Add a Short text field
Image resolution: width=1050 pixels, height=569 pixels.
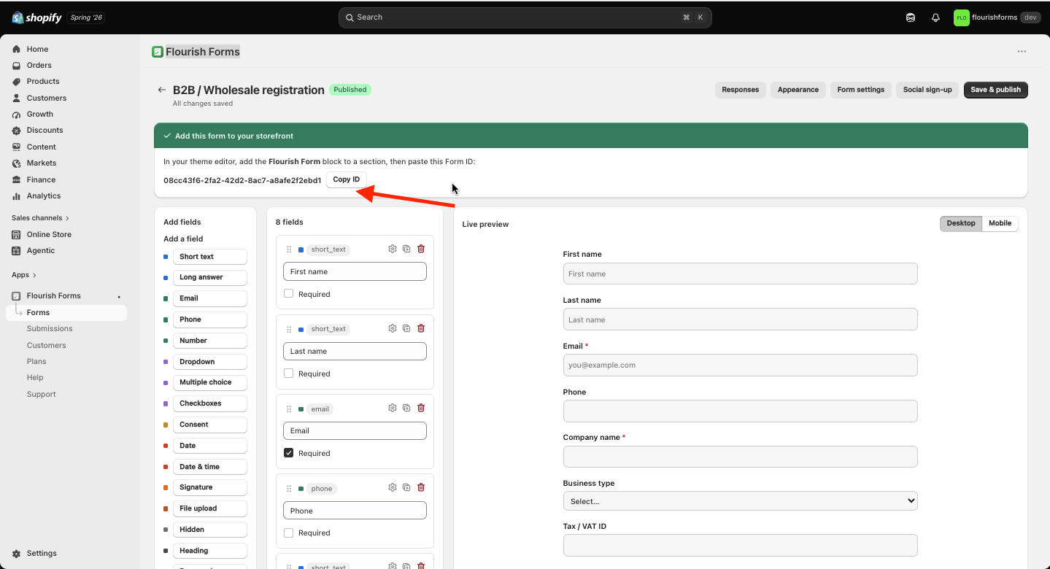point(209,257)
